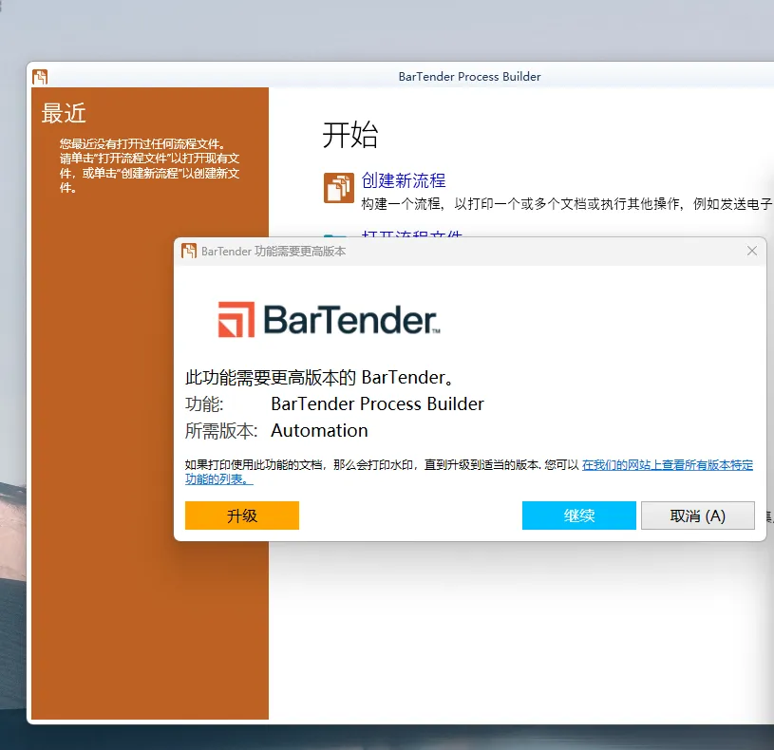Click the blue 继续 continue button
This screenshot has width=774, height=750.
(x=579, y=516)
